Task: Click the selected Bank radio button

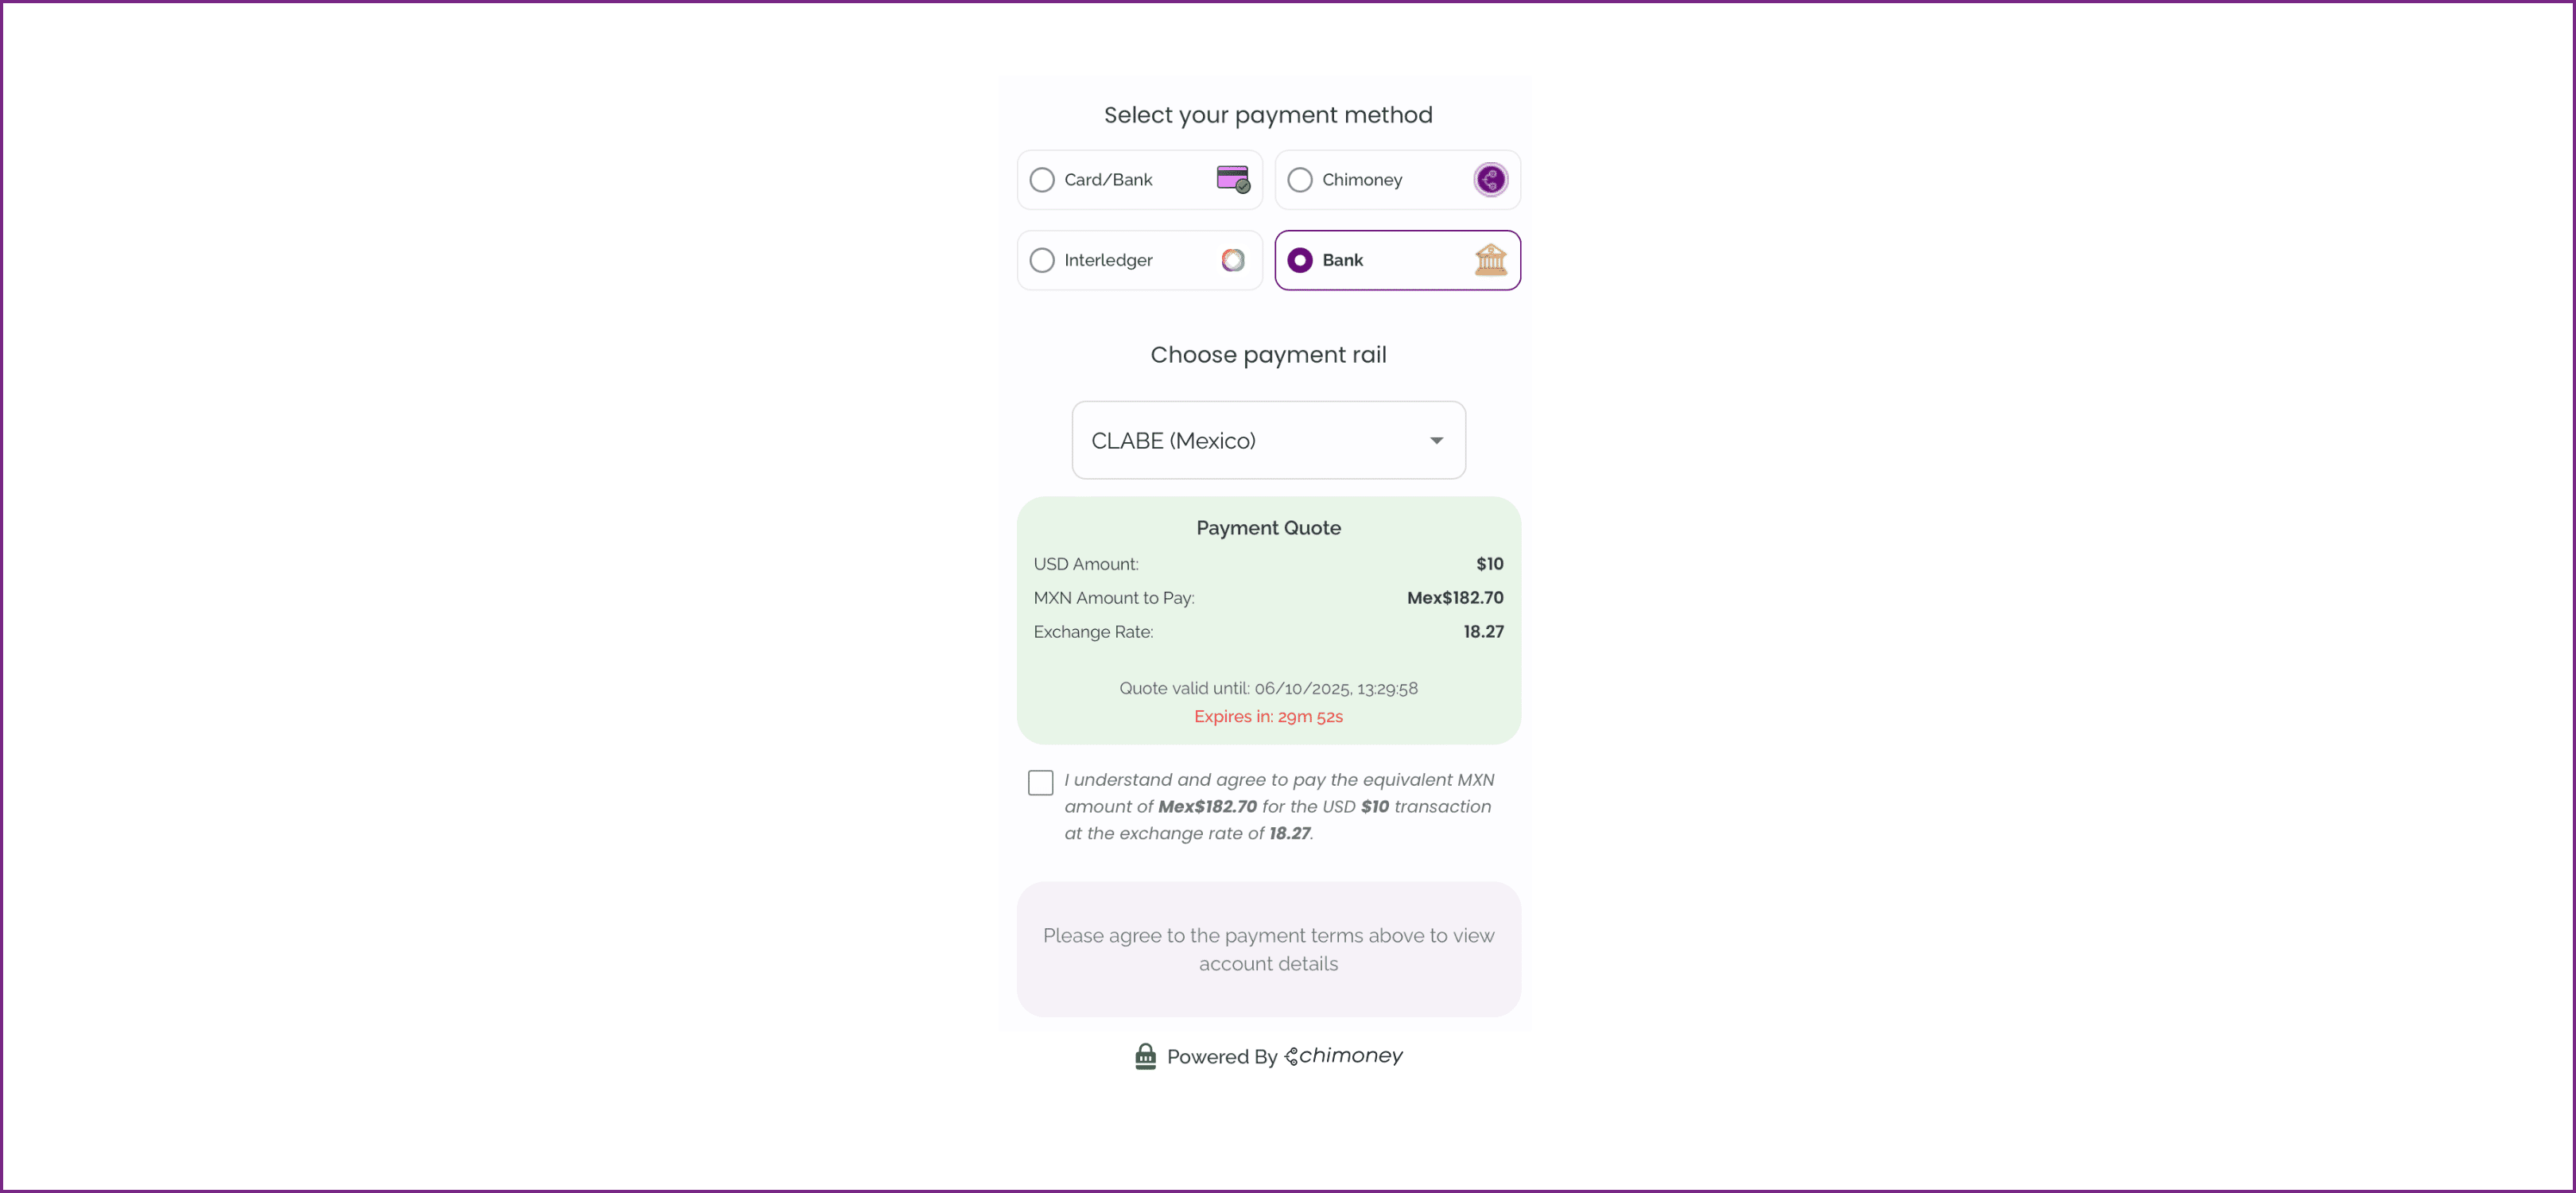Action: click(1300, 261)
